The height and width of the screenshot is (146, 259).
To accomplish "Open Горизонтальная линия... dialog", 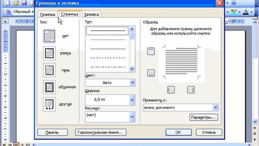I will (x=101, y=133).
